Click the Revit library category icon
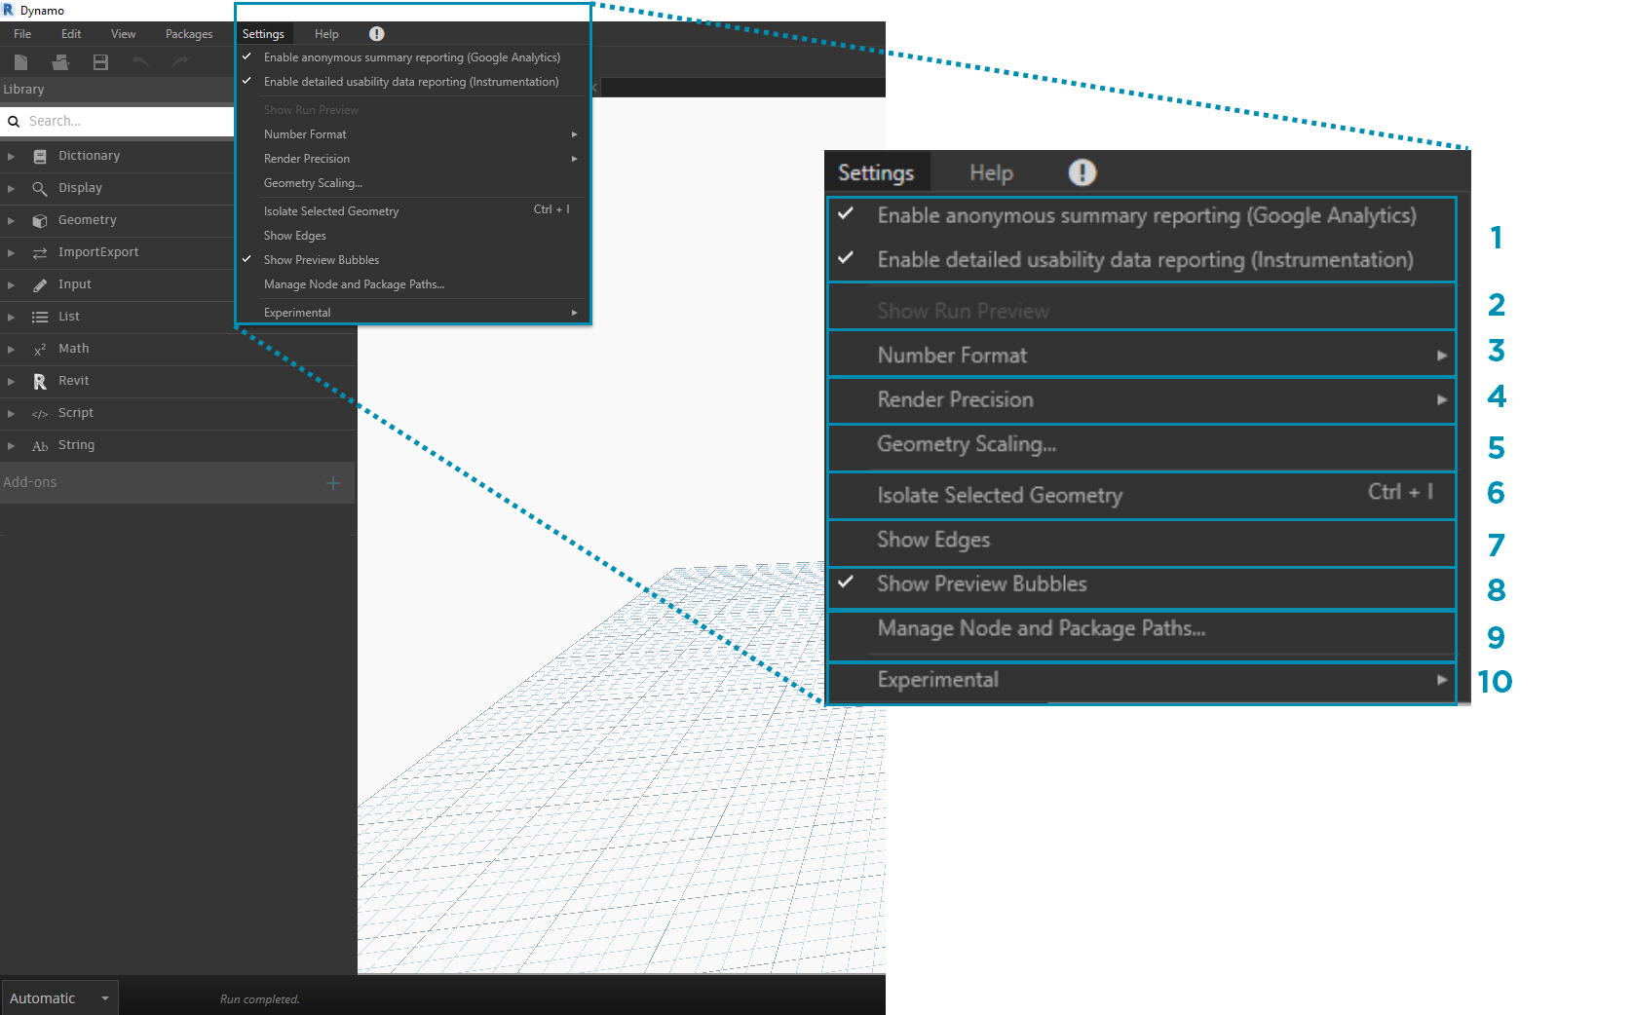The image size is (1633, 1015). pos(40,381)
